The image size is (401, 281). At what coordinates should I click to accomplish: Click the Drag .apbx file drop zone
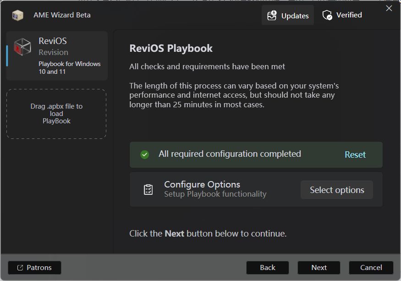[x=56, y=114]
